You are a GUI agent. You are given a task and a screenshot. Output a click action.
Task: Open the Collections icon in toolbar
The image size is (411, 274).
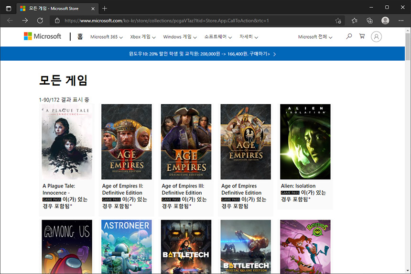(x=369, y=21)
